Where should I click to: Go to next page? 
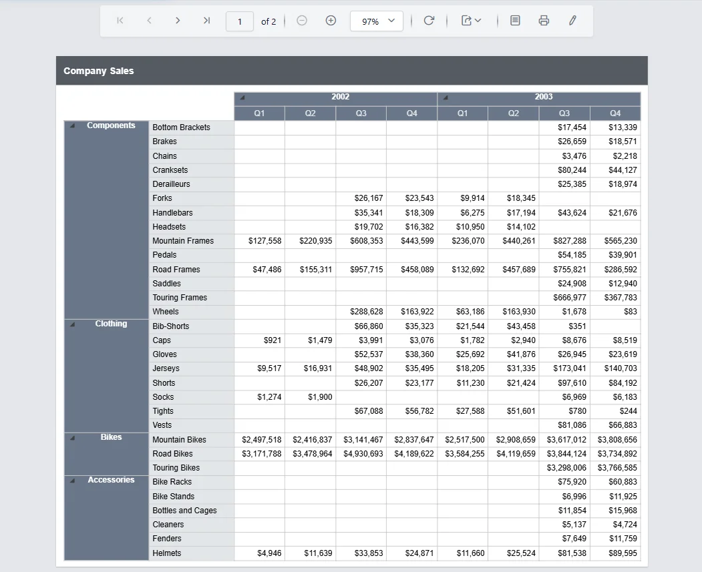tap(178, 21)
